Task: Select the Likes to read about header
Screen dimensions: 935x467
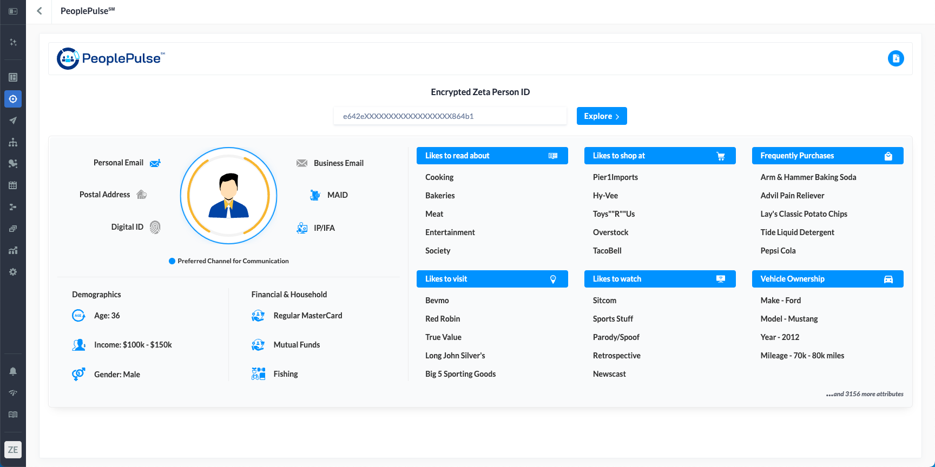Action: [492, 156]
